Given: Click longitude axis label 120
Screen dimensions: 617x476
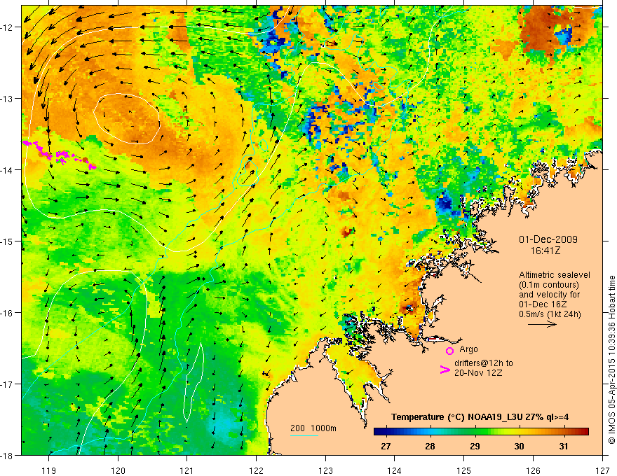Looking at the screenshot, I should pyautogui.click(x=118, y=470).
